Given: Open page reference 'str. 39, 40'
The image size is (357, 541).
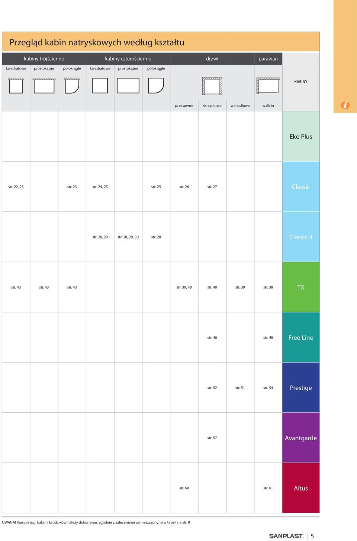Looking at the screenshot, I should (x=184, y=287).
